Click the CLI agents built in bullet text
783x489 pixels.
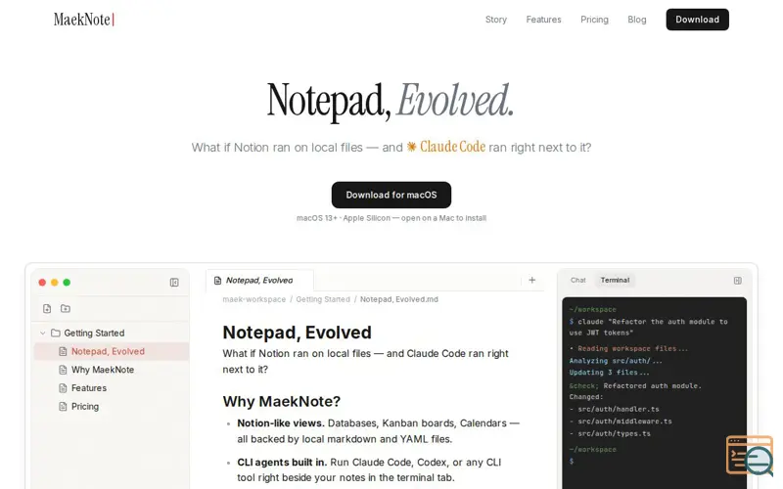tap(370, 470)
